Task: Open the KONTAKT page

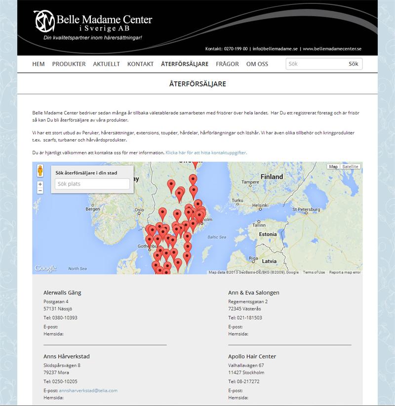Action: click(x=140, y=64)
